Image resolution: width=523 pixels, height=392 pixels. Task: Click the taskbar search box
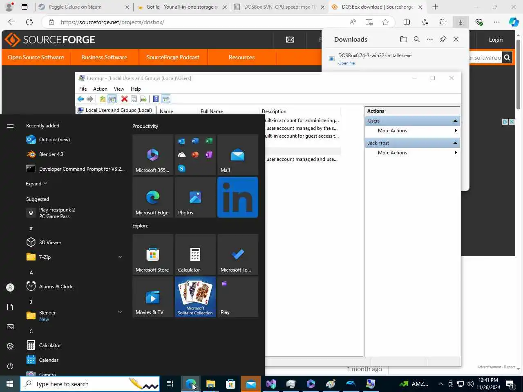click(x=90, y=384)
